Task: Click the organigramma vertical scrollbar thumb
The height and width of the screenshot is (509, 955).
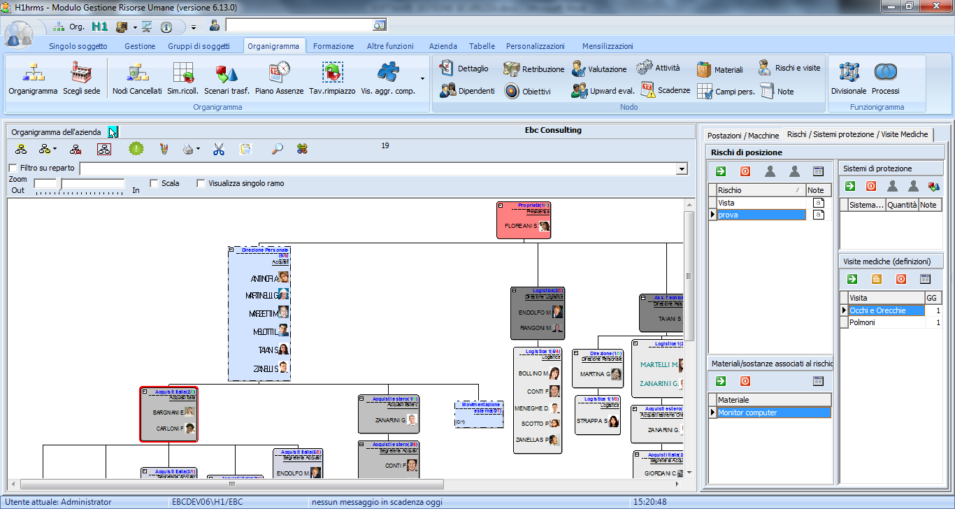Action: (688, 275)
